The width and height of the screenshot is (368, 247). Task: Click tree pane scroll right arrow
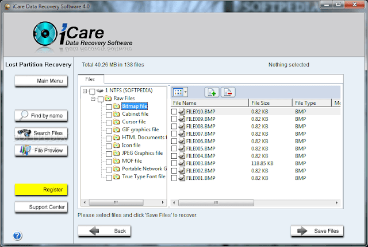tap(163, 202)
